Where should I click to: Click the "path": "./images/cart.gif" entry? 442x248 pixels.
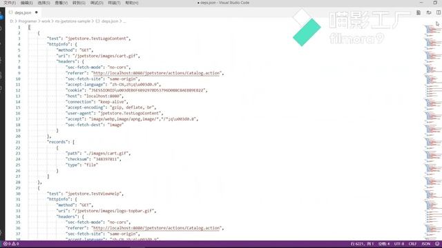point(98,154)
